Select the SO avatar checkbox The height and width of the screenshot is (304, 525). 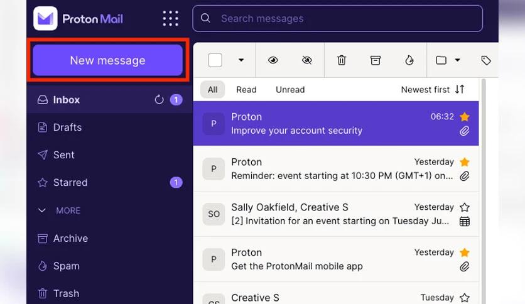214,214
